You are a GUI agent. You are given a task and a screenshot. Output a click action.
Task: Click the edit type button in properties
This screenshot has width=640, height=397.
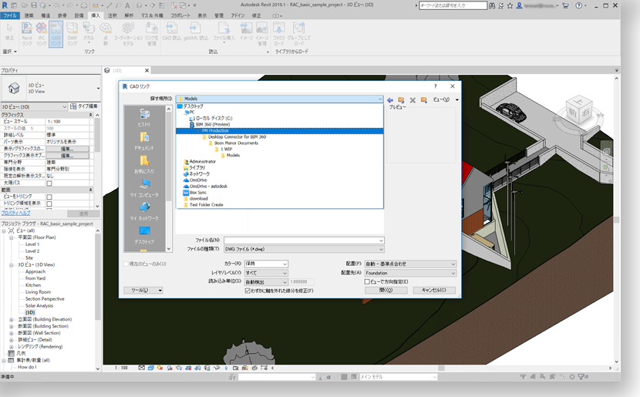coord(83,106)
